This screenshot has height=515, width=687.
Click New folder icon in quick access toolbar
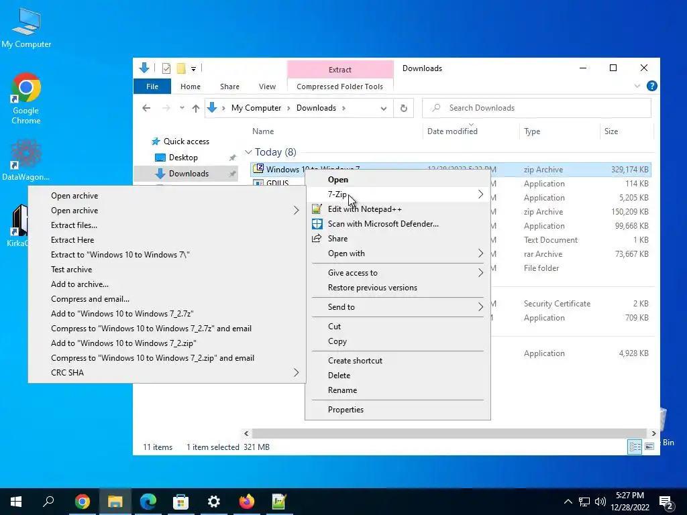[x=180, y=68]
